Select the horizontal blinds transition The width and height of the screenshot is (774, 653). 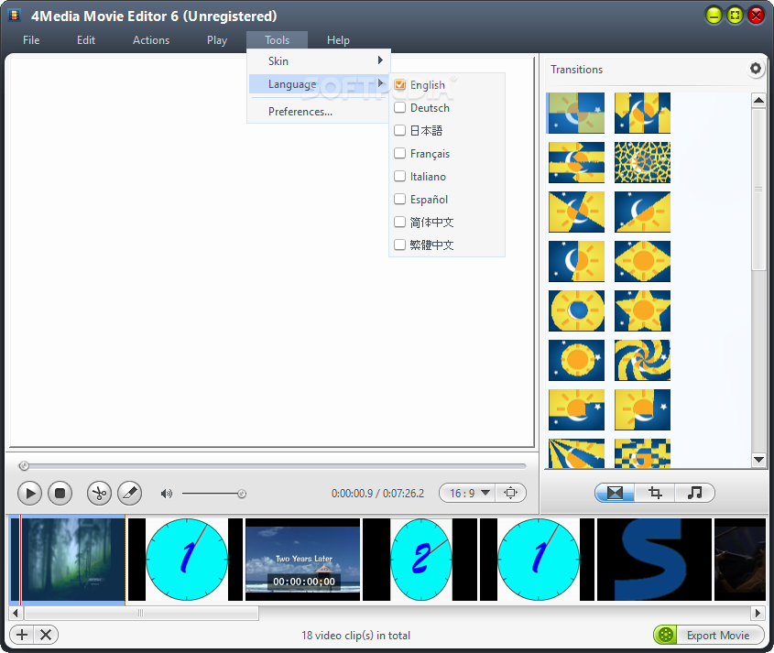coord(576,162)
